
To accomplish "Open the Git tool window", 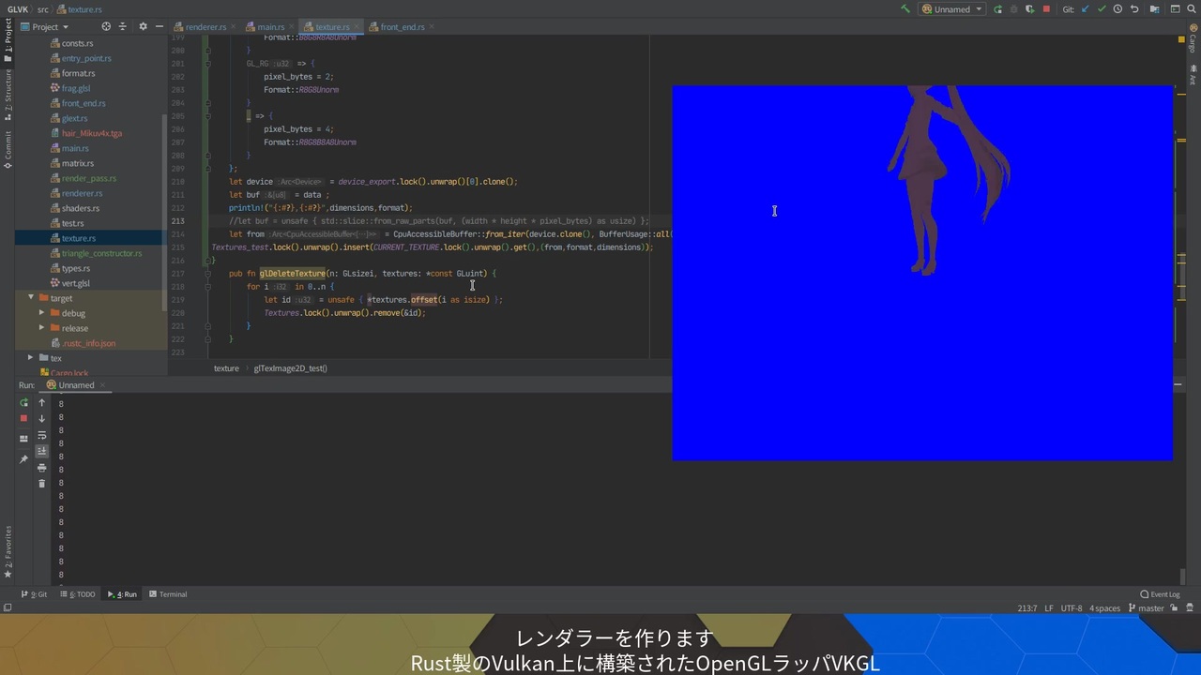I will click(x=34, y=594).
